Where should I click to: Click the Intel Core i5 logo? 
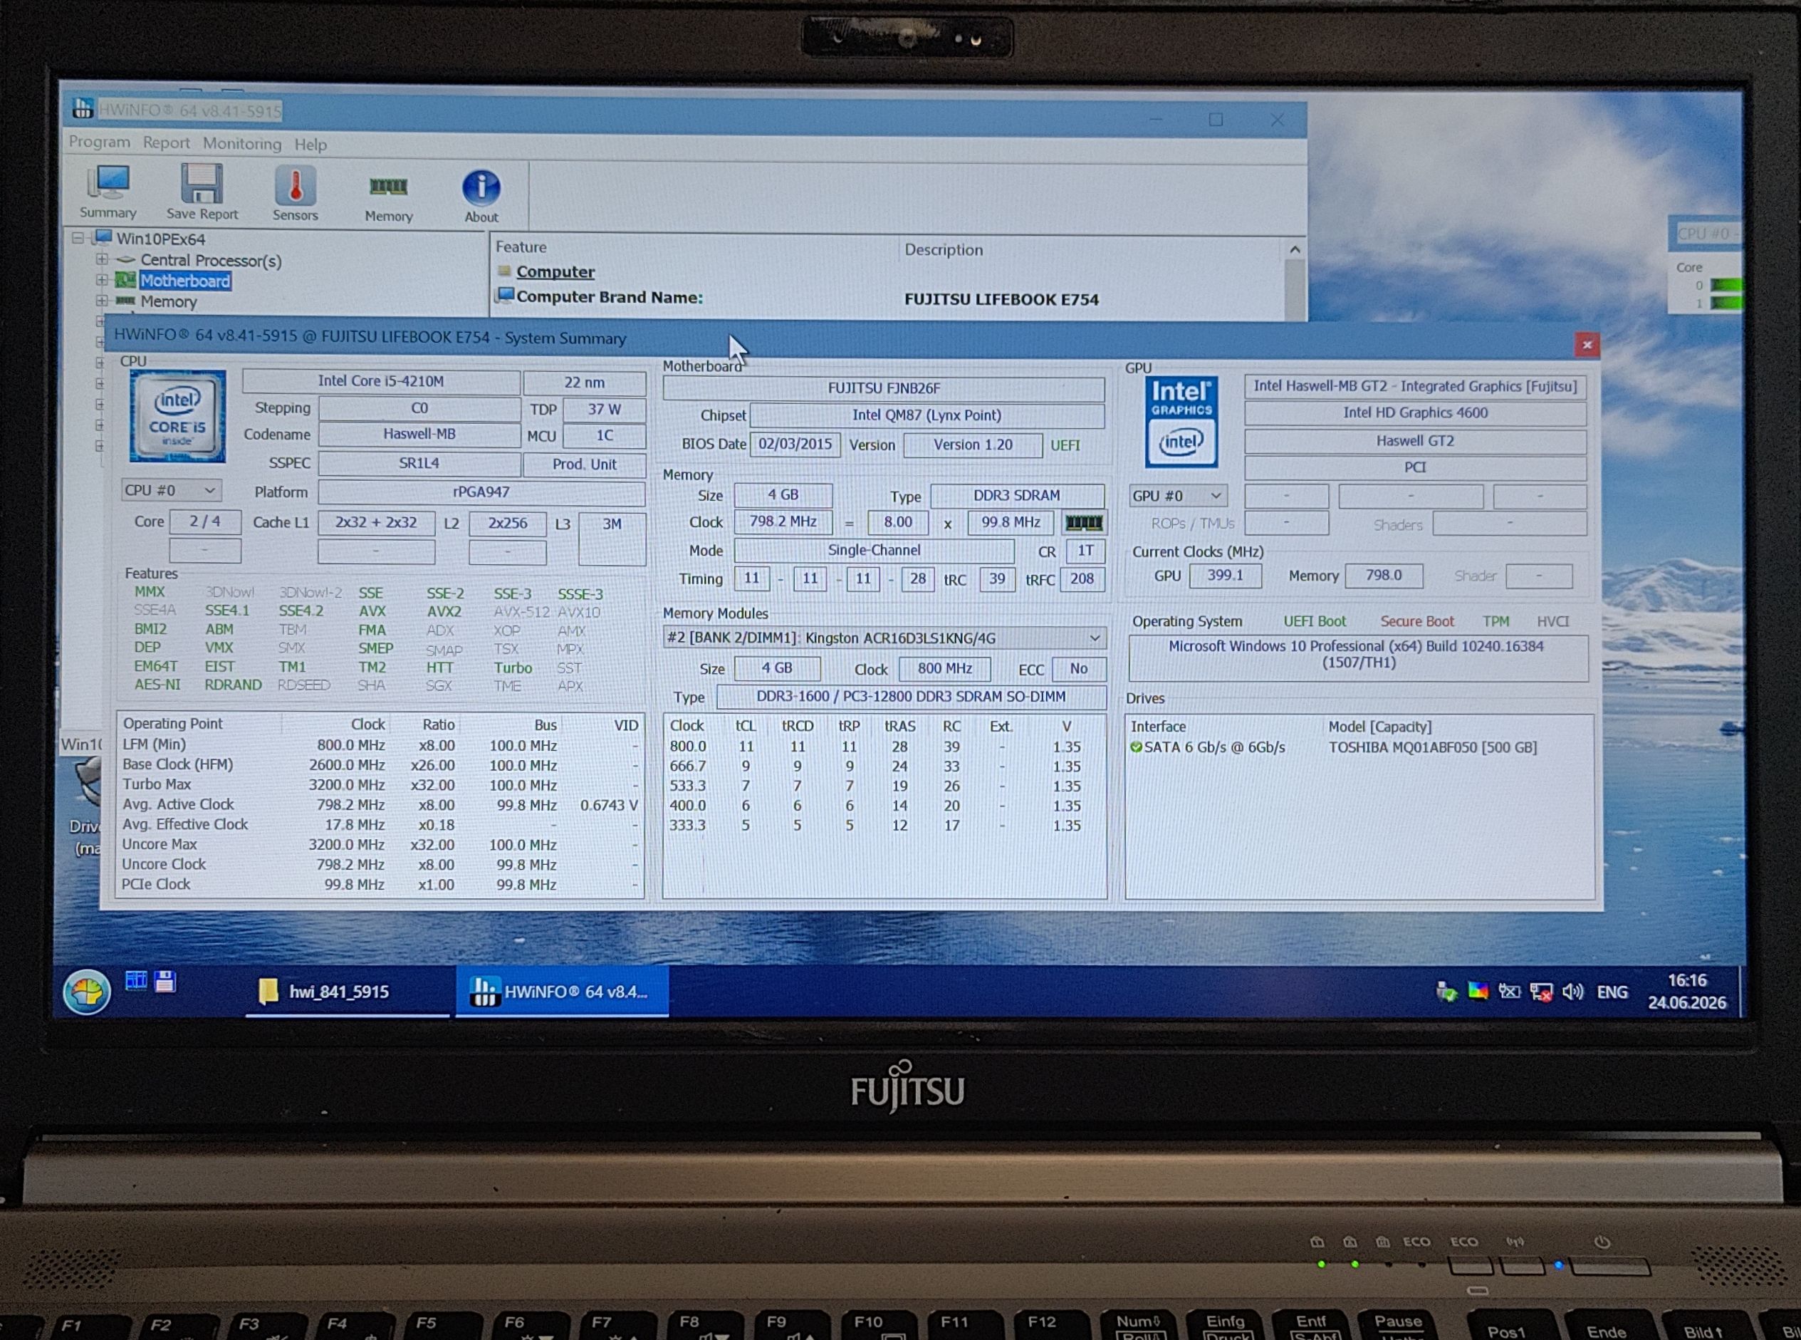[x=177, y=416]
